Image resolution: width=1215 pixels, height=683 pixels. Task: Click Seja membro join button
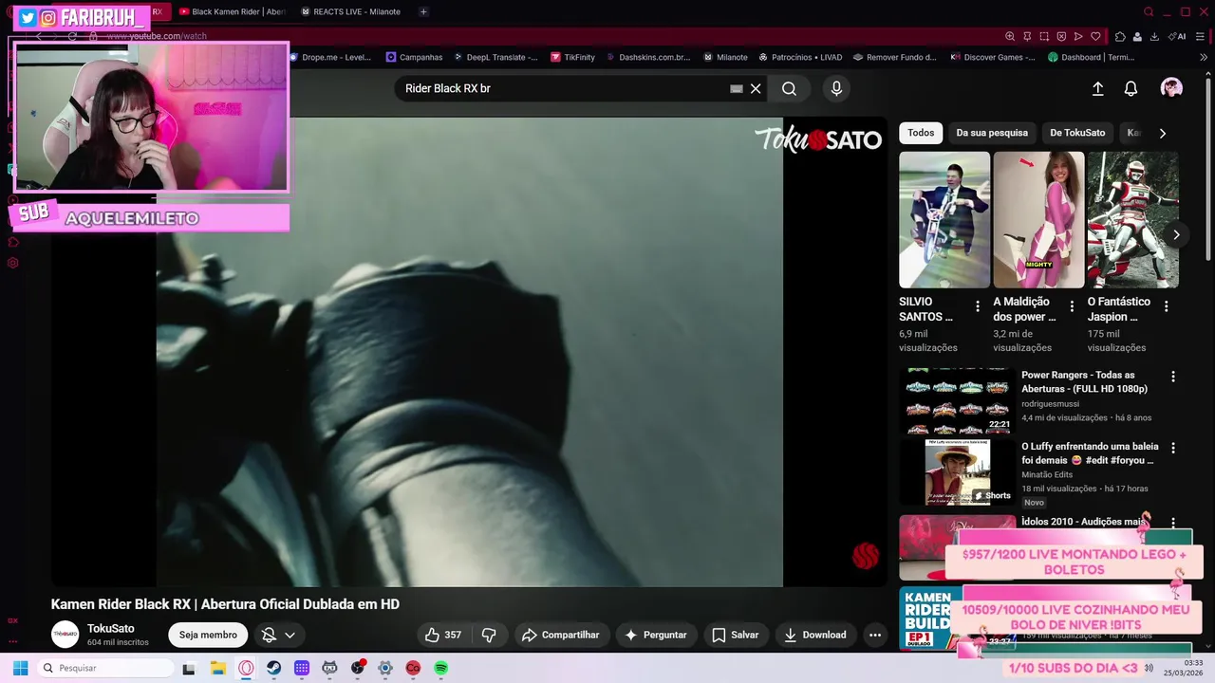(x=208, y=635)
